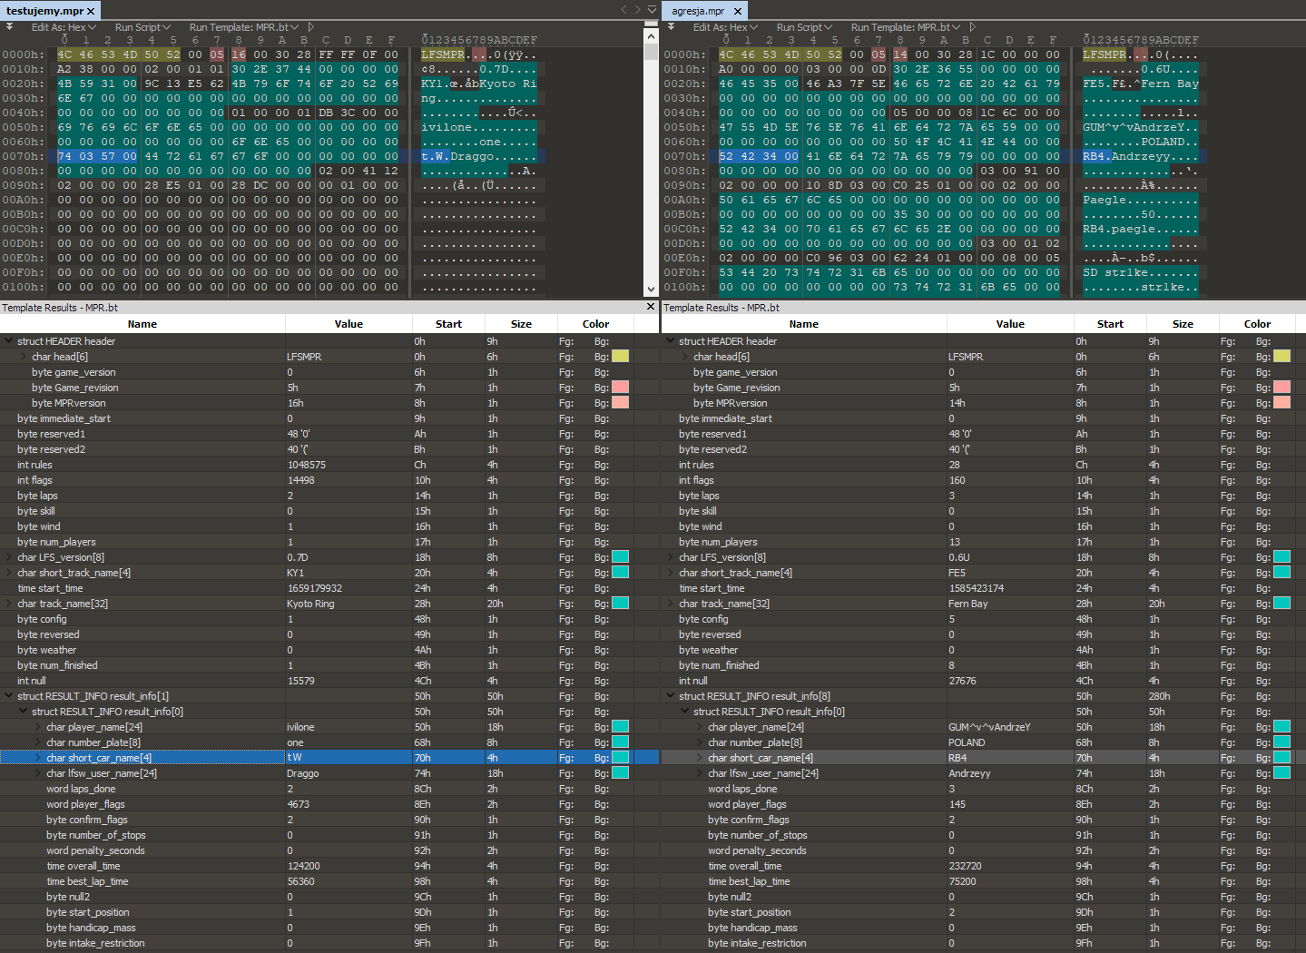Click scroll up arrow of left hex view
The height and width of the screenshot is (953, 1306).
[x=651, y=36]
